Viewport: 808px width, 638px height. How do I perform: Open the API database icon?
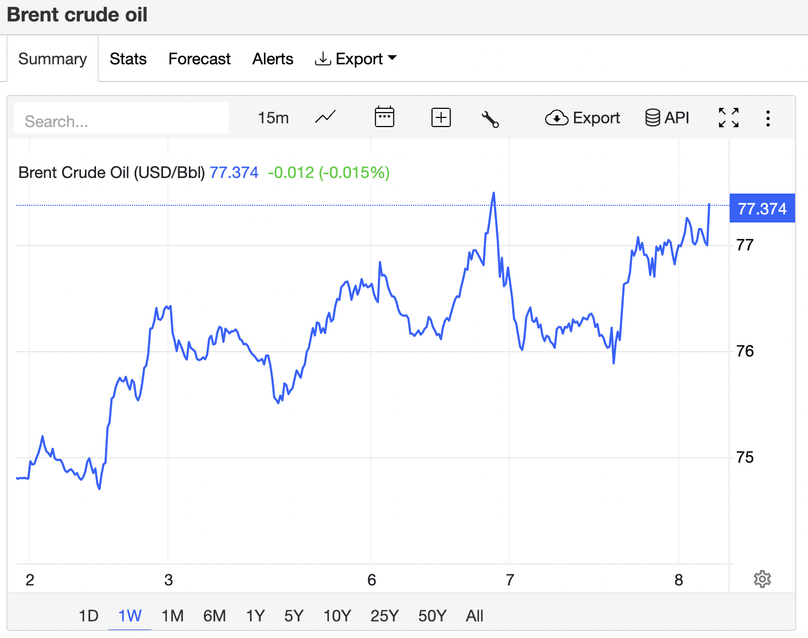667,117
